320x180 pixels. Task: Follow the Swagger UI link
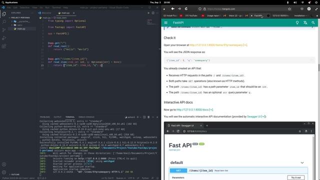(256, 116)
